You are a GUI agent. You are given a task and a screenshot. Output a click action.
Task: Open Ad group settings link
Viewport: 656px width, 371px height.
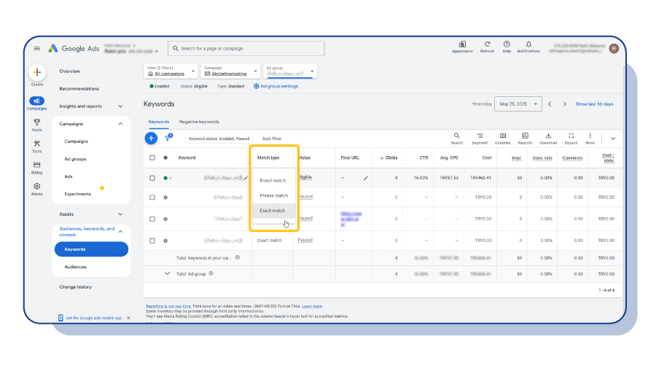(276, 86)
